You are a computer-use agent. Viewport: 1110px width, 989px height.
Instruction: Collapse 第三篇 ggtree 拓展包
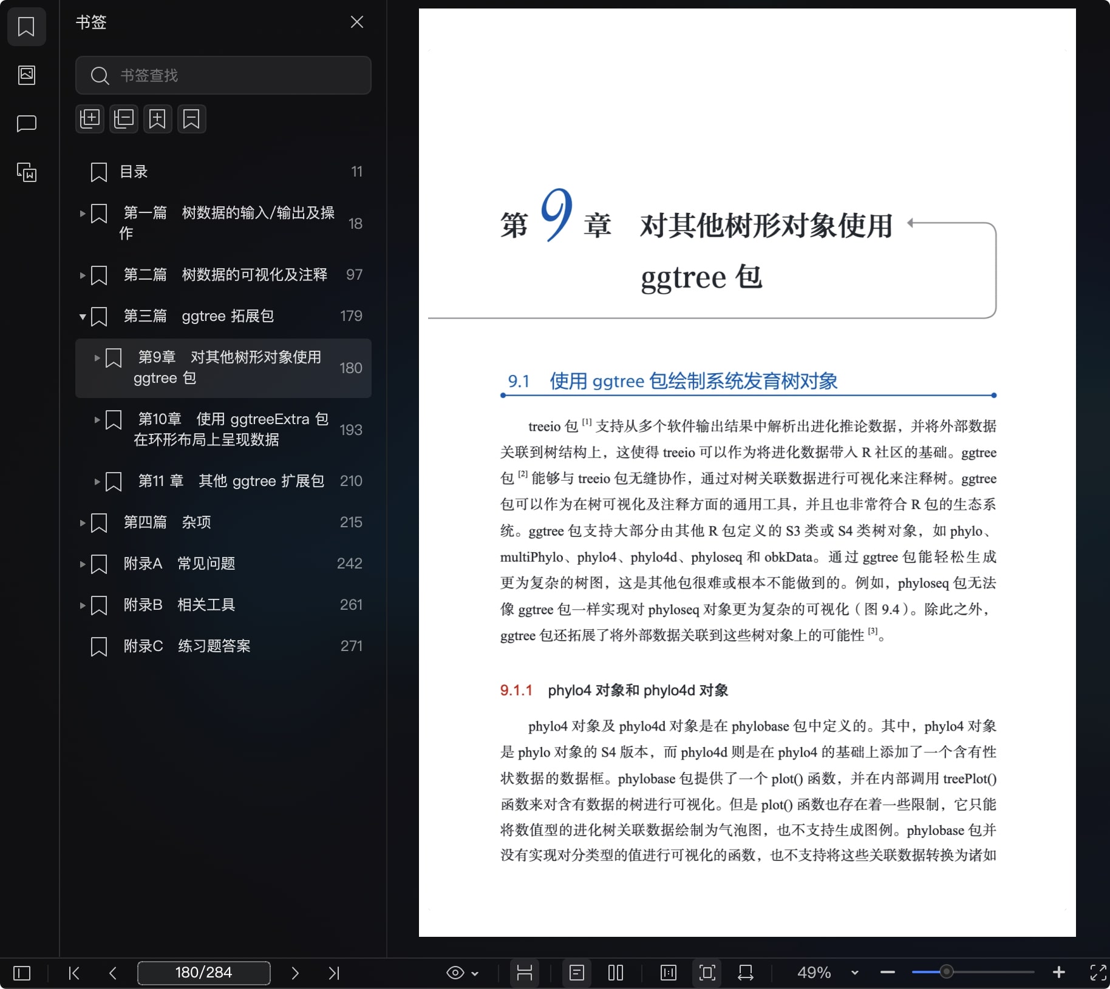83,316
